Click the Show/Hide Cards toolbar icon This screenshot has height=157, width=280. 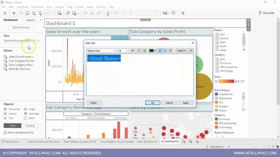[x=165, y=13]
